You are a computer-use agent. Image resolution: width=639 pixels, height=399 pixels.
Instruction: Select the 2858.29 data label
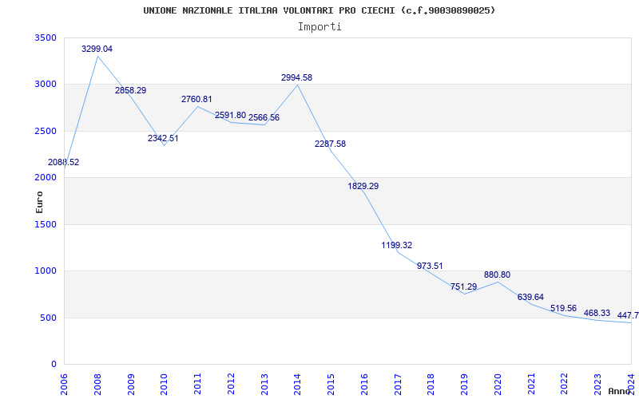pyautogui.click(x=130, y=90)
